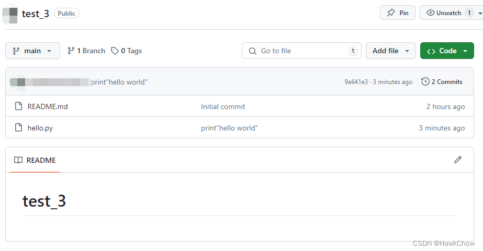
Task: Click the repository owner avatar
Action: (10, 14)
